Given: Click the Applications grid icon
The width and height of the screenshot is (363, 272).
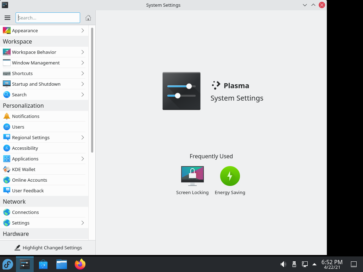Looking at the screenshot, I should coord(7,159).
